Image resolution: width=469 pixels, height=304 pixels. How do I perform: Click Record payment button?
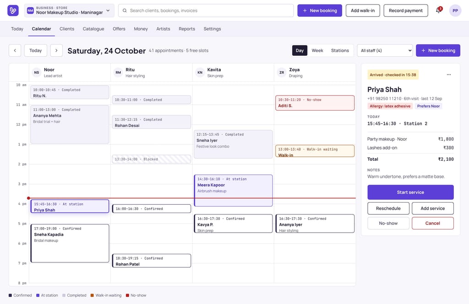406,11
